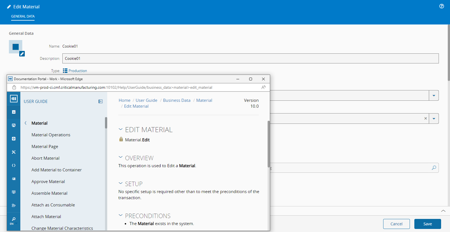Screen dimensions: 450x232
Task: Click the Read Aloud icon in address bar
Action: click(263, 87)
